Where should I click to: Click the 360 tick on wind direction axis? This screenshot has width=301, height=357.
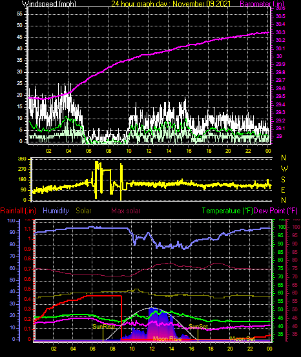pos(22,159)
